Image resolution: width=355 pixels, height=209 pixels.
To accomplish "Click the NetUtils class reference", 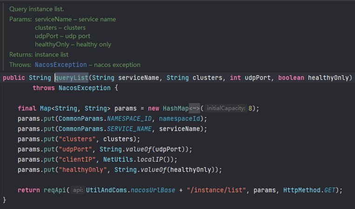I will click(118, 159).
